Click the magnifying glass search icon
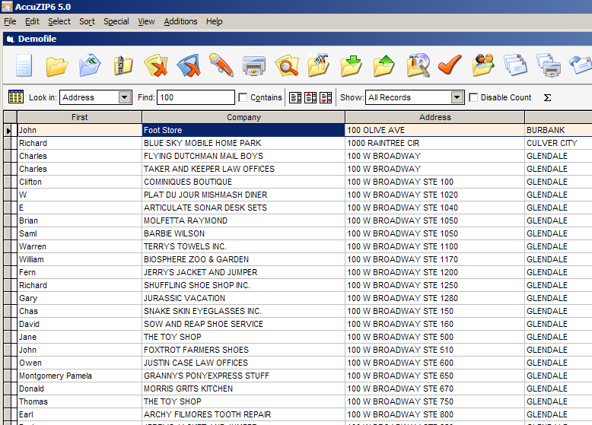This screenshot has width=592, height=425. click(287, 66)
